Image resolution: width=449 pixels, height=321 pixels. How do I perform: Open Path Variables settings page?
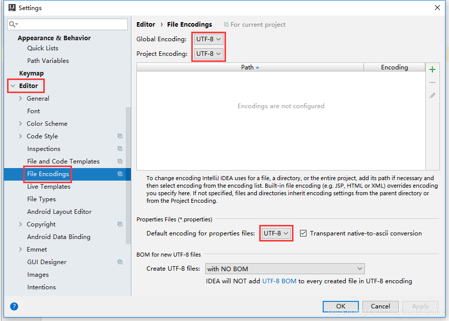pos(48,61)
